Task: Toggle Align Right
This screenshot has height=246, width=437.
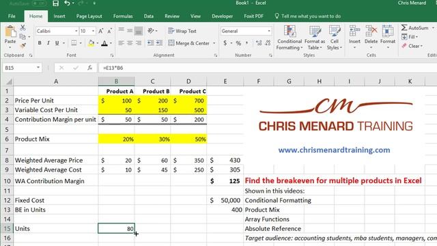Action: click(139, 43)
